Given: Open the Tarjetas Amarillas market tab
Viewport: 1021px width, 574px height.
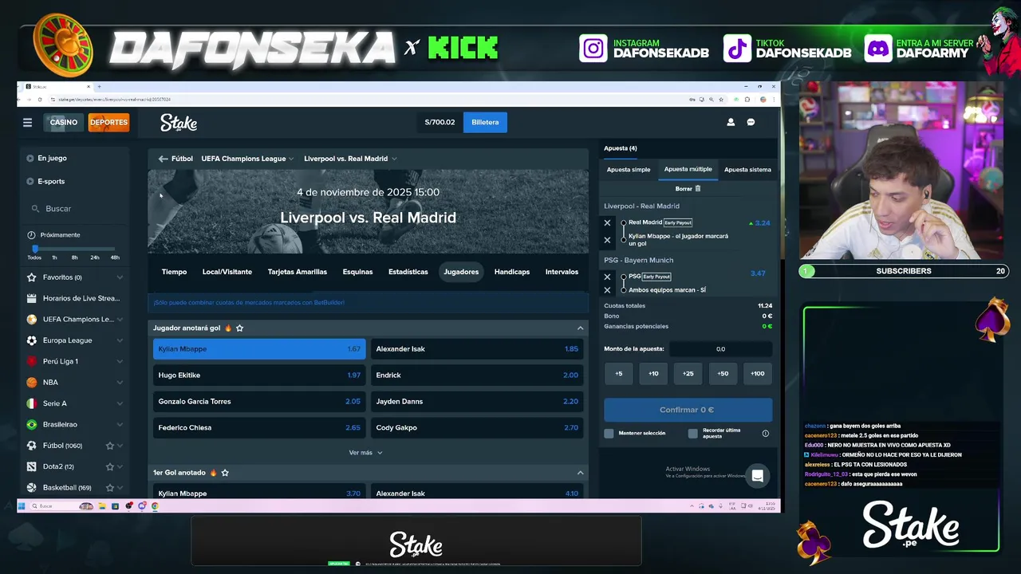Looking at the screenshot, I should [298, 272].
